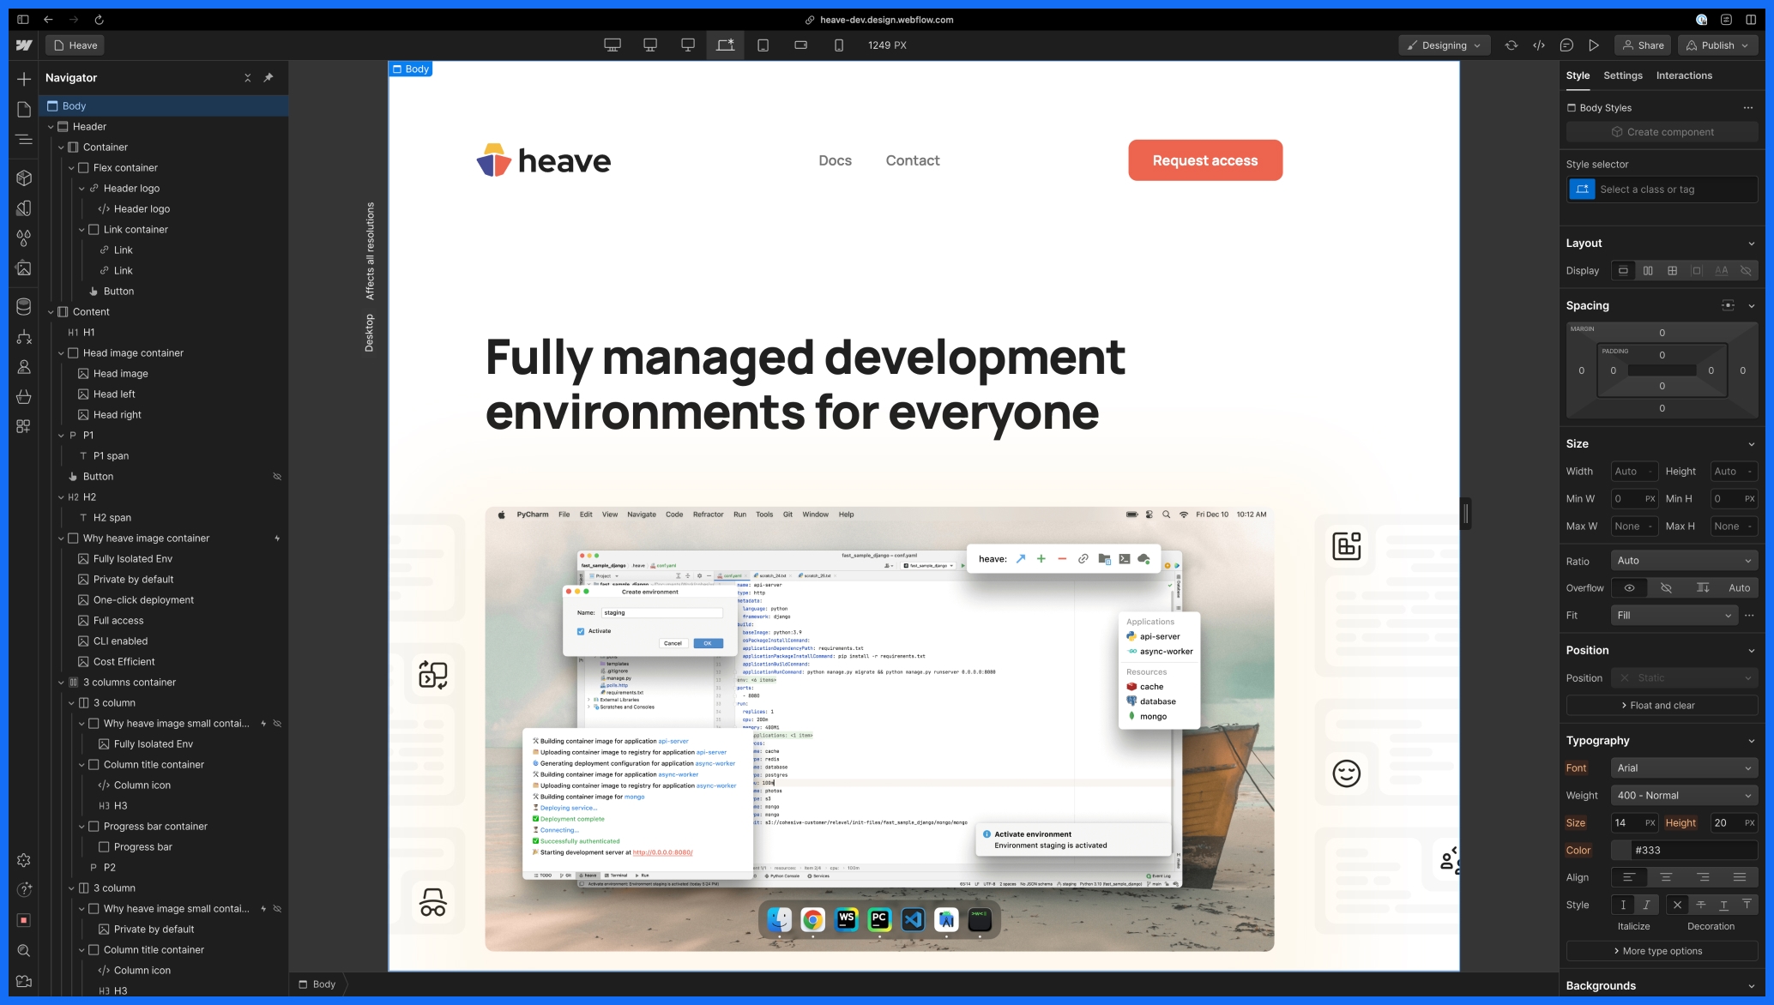
Task: Click the text color swatch
Action: click(x=1620, y=851)
